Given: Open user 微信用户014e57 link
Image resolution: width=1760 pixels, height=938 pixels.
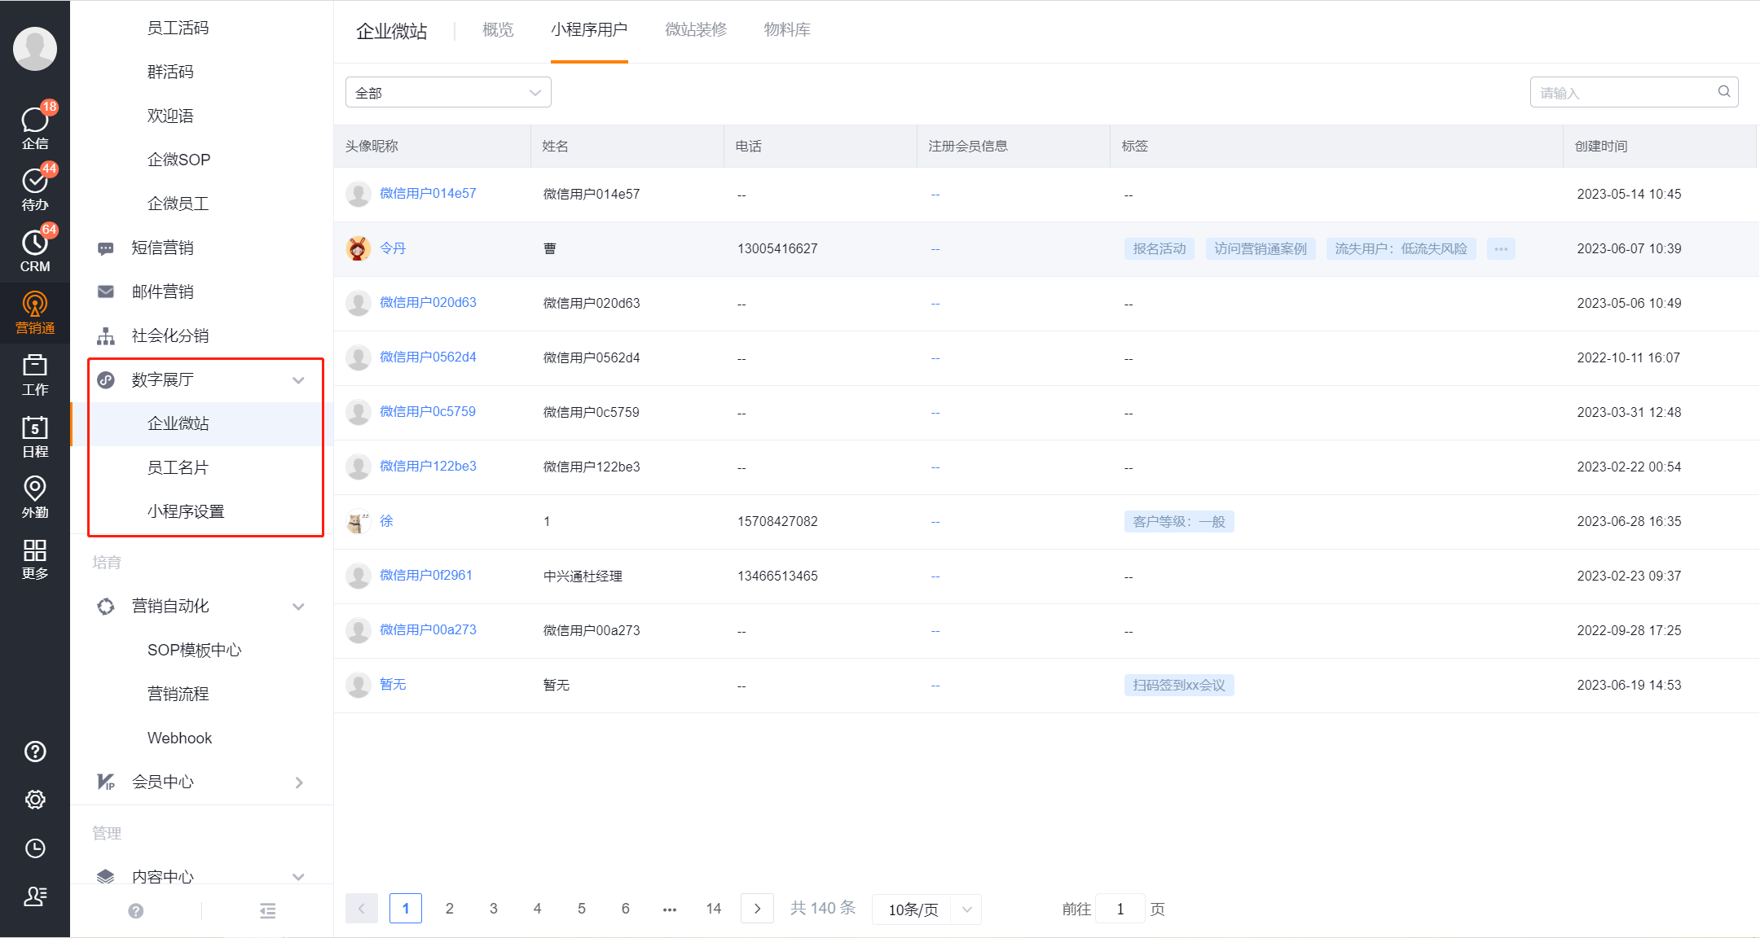Looking at the screenshot, I should 428,194.
